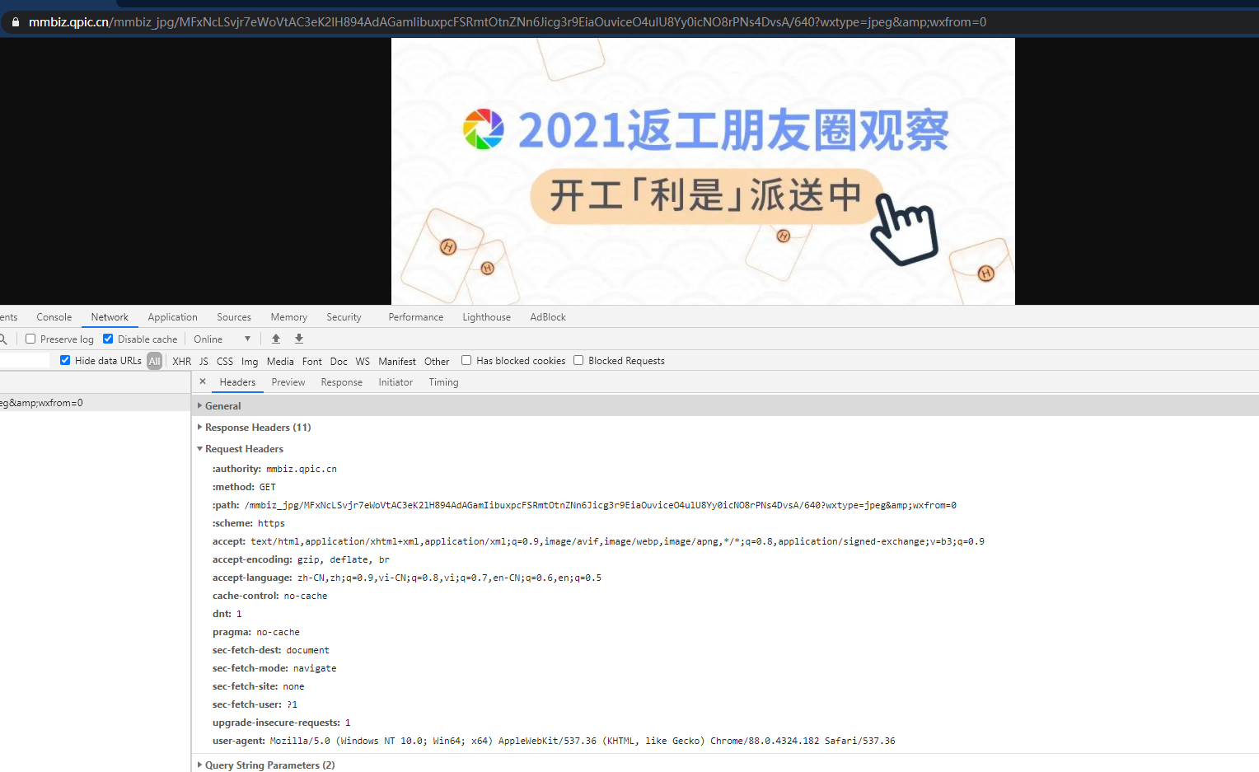Click the :scheme https header line
The image size is (1259, 772).
[x=249, y=523]
